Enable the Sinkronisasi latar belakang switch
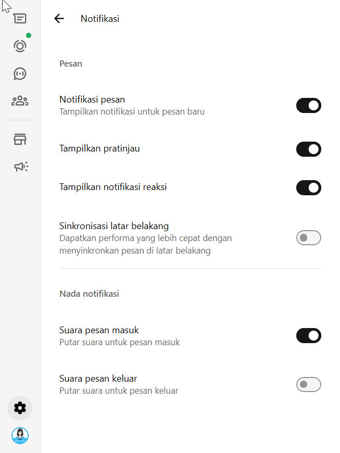 coord(309,238)
